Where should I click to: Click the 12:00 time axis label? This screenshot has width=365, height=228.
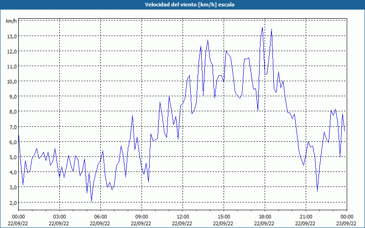tap(183, 217)
